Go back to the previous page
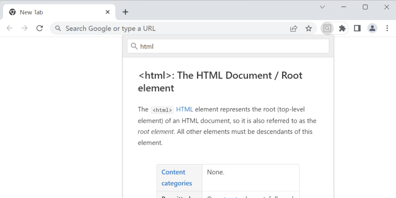The height and width of the screenshot is (198, 396). click(x=10, y=28)
